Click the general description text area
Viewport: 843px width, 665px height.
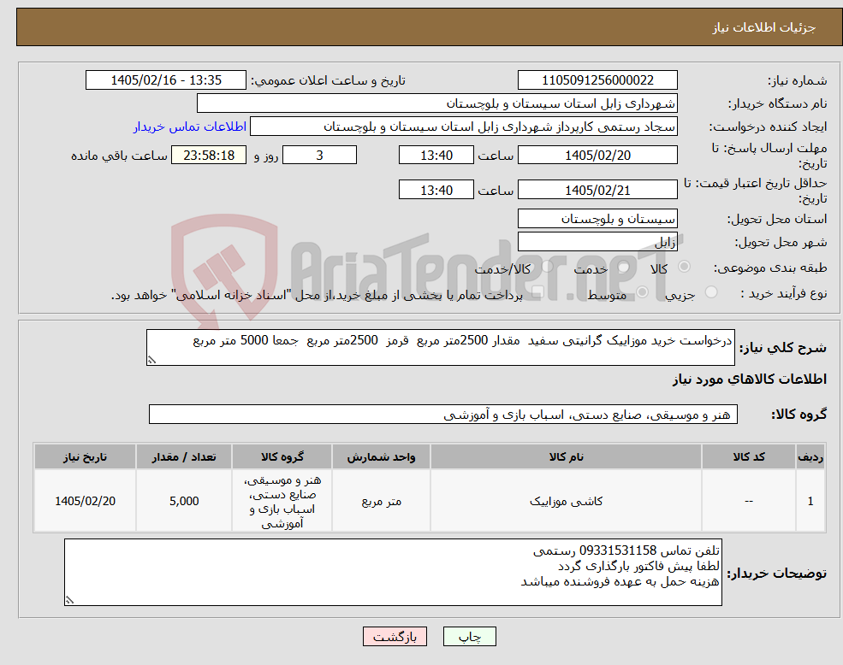440,348
